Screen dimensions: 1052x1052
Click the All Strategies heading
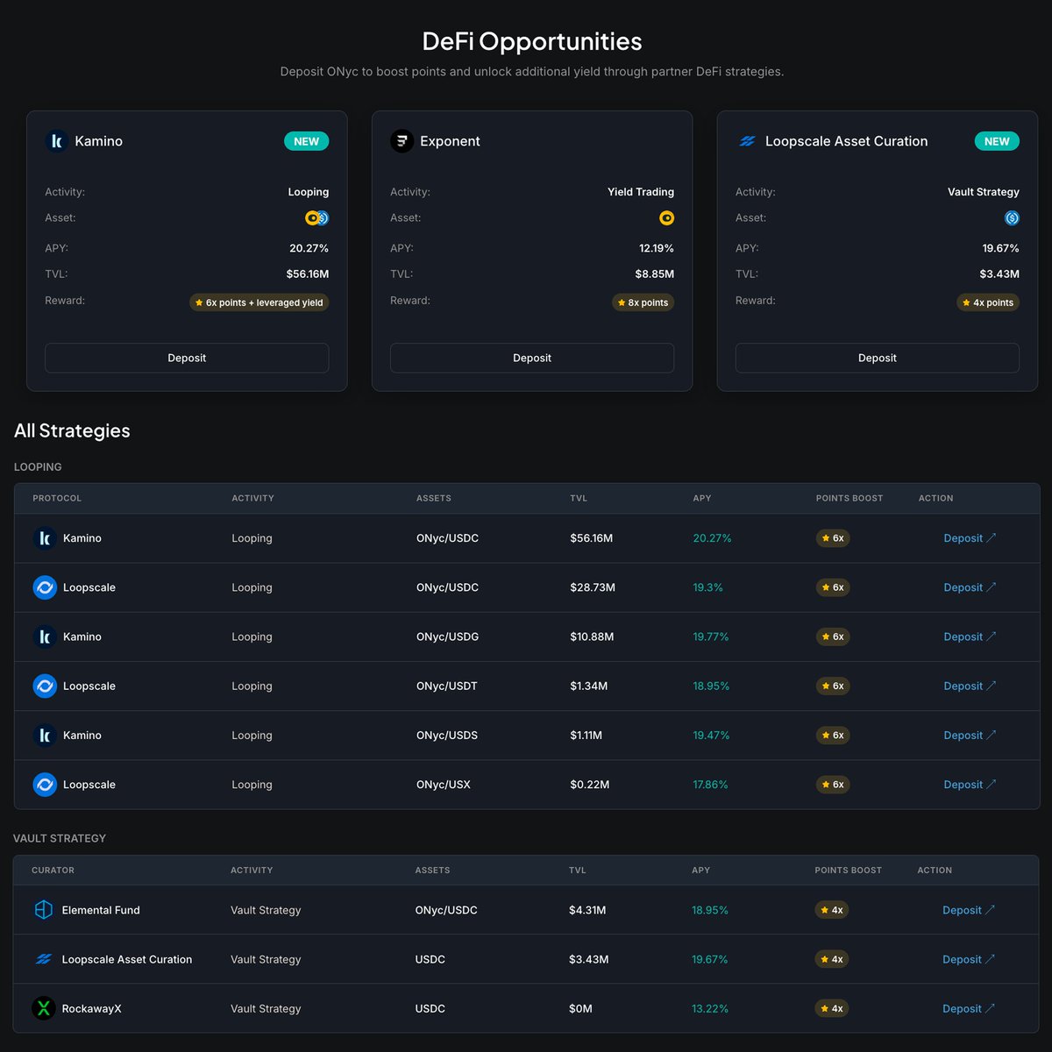(72, 430)
